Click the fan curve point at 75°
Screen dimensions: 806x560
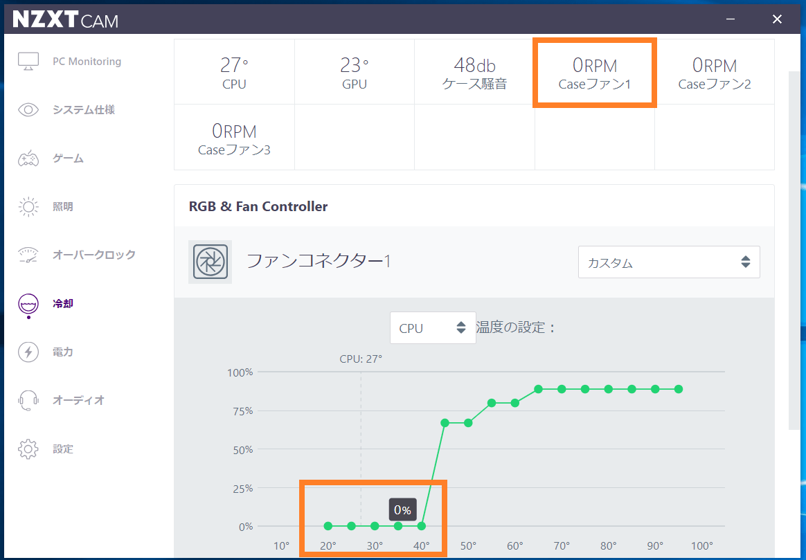click(x=585, y=389)
